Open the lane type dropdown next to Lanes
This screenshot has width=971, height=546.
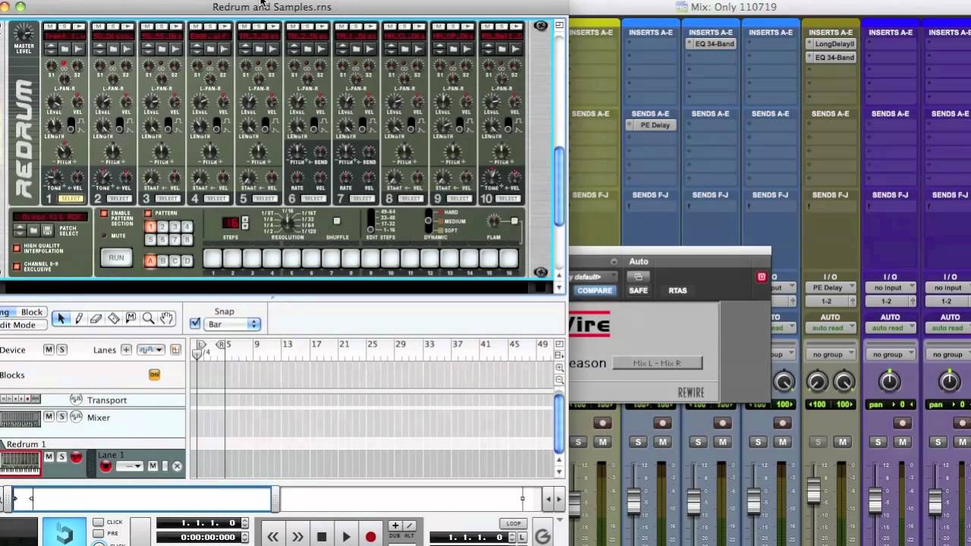[150, 350]
